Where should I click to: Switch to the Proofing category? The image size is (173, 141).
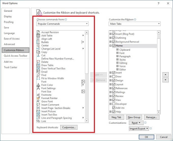click(9, 22)
